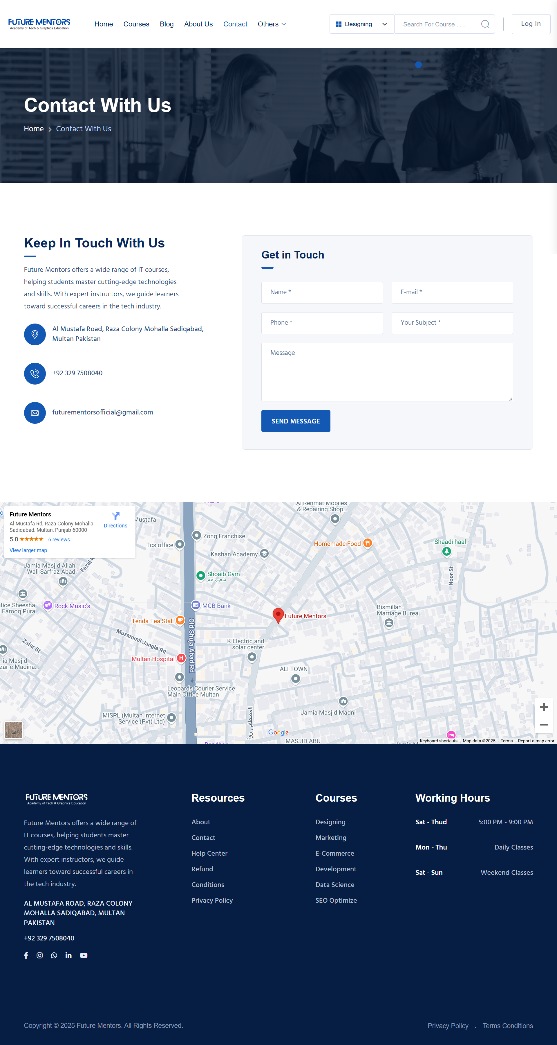This screenshot has width=557, height=1045.
Task: Zoom out on the map
Action: pyautogui.click(x=544, y=725)
